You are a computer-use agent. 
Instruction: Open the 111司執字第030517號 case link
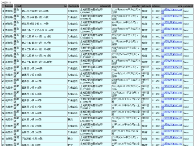(x=172, y=132)
